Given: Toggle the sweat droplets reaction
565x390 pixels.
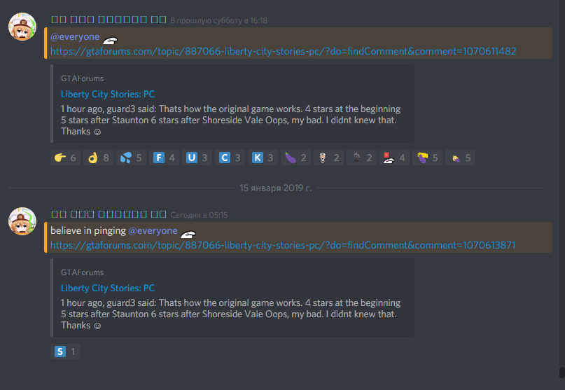Looking at the screenshot, I should click(131, 158).
